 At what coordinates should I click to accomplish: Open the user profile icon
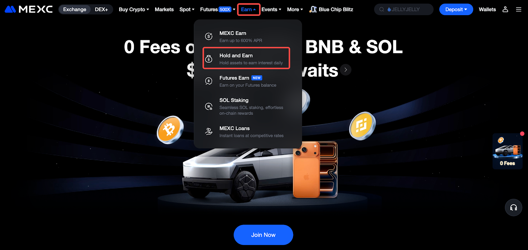pyautogui.click(x=505, y=9)
